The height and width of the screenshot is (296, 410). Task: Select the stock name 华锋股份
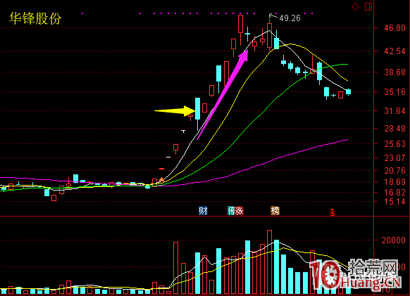point(35,18)
